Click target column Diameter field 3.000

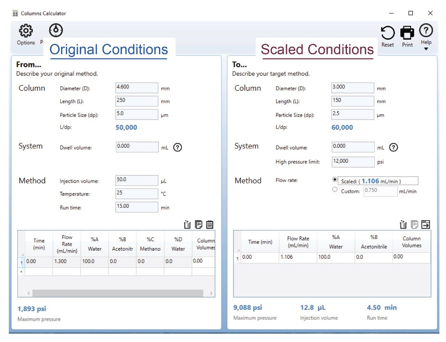pos(353,88)
